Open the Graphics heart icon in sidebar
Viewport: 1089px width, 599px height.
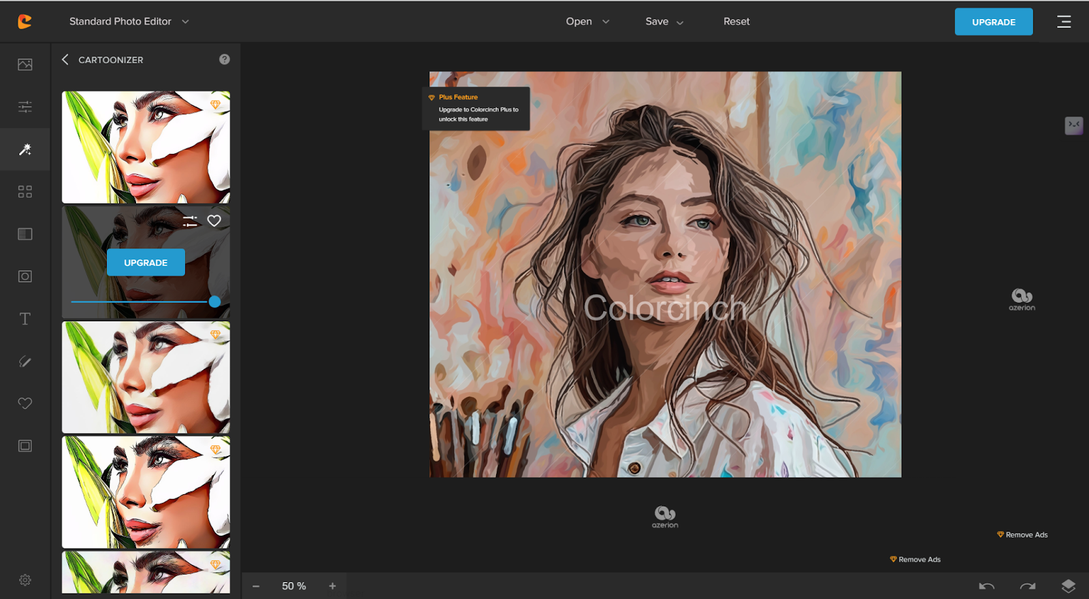tap(25, 404)
